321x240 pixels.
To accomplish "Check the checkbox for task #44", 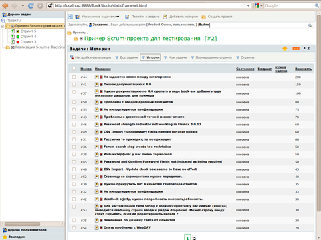I will point(74,77).
